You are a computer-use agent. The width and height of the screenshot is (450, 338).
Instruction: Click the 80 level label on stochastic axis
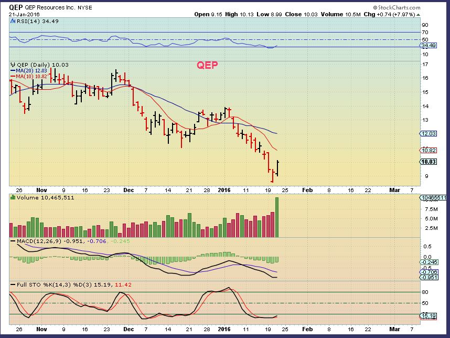[x=425, y=292]
